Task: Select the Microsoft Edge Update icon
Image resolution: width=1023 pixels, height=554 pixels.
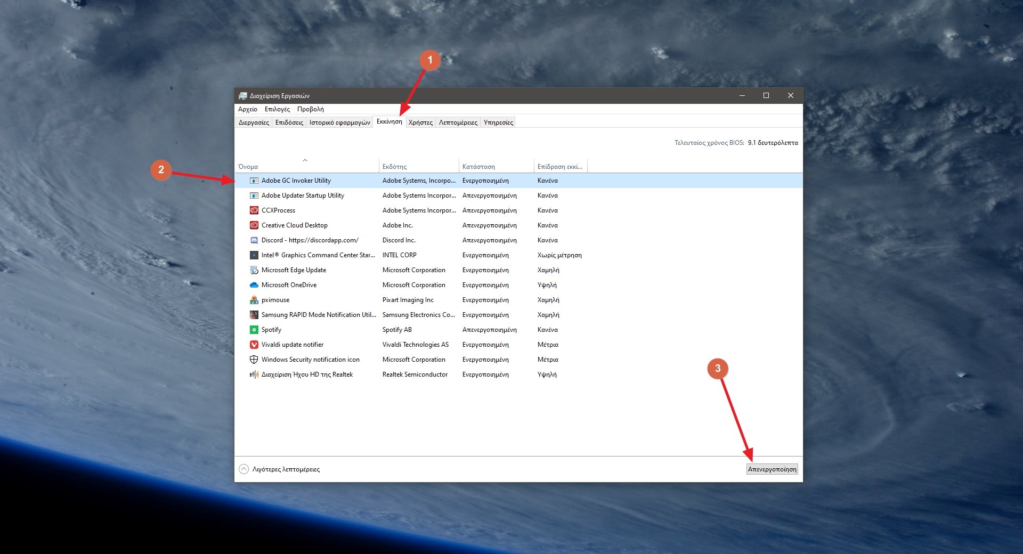Action: click(254, 270)
